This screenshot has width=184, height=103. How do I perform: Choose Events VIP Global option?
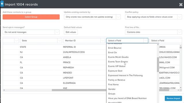pyautogui.click(x=117, y=66)
